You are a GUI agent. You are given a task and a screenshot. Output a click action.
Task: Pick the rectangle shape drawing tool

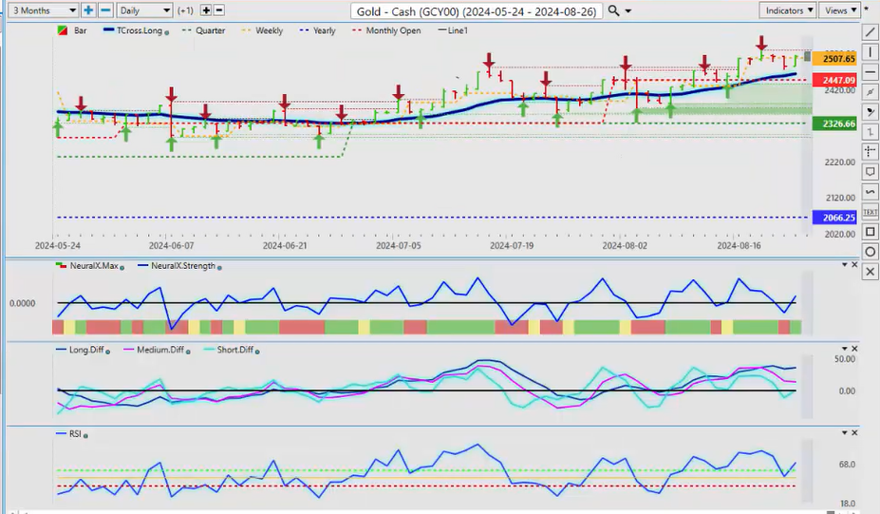point(871,231)
